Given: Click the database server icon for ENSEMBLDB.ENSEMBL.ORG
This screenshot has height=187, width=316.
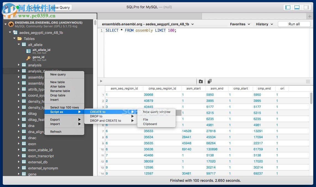Looking at the screenshot, I should pos(11,24).
